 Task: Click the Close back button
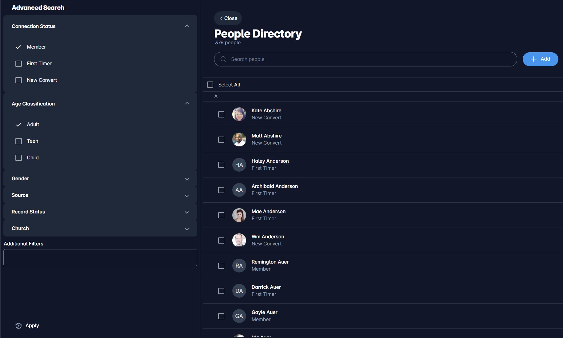(x=228, y=18)
